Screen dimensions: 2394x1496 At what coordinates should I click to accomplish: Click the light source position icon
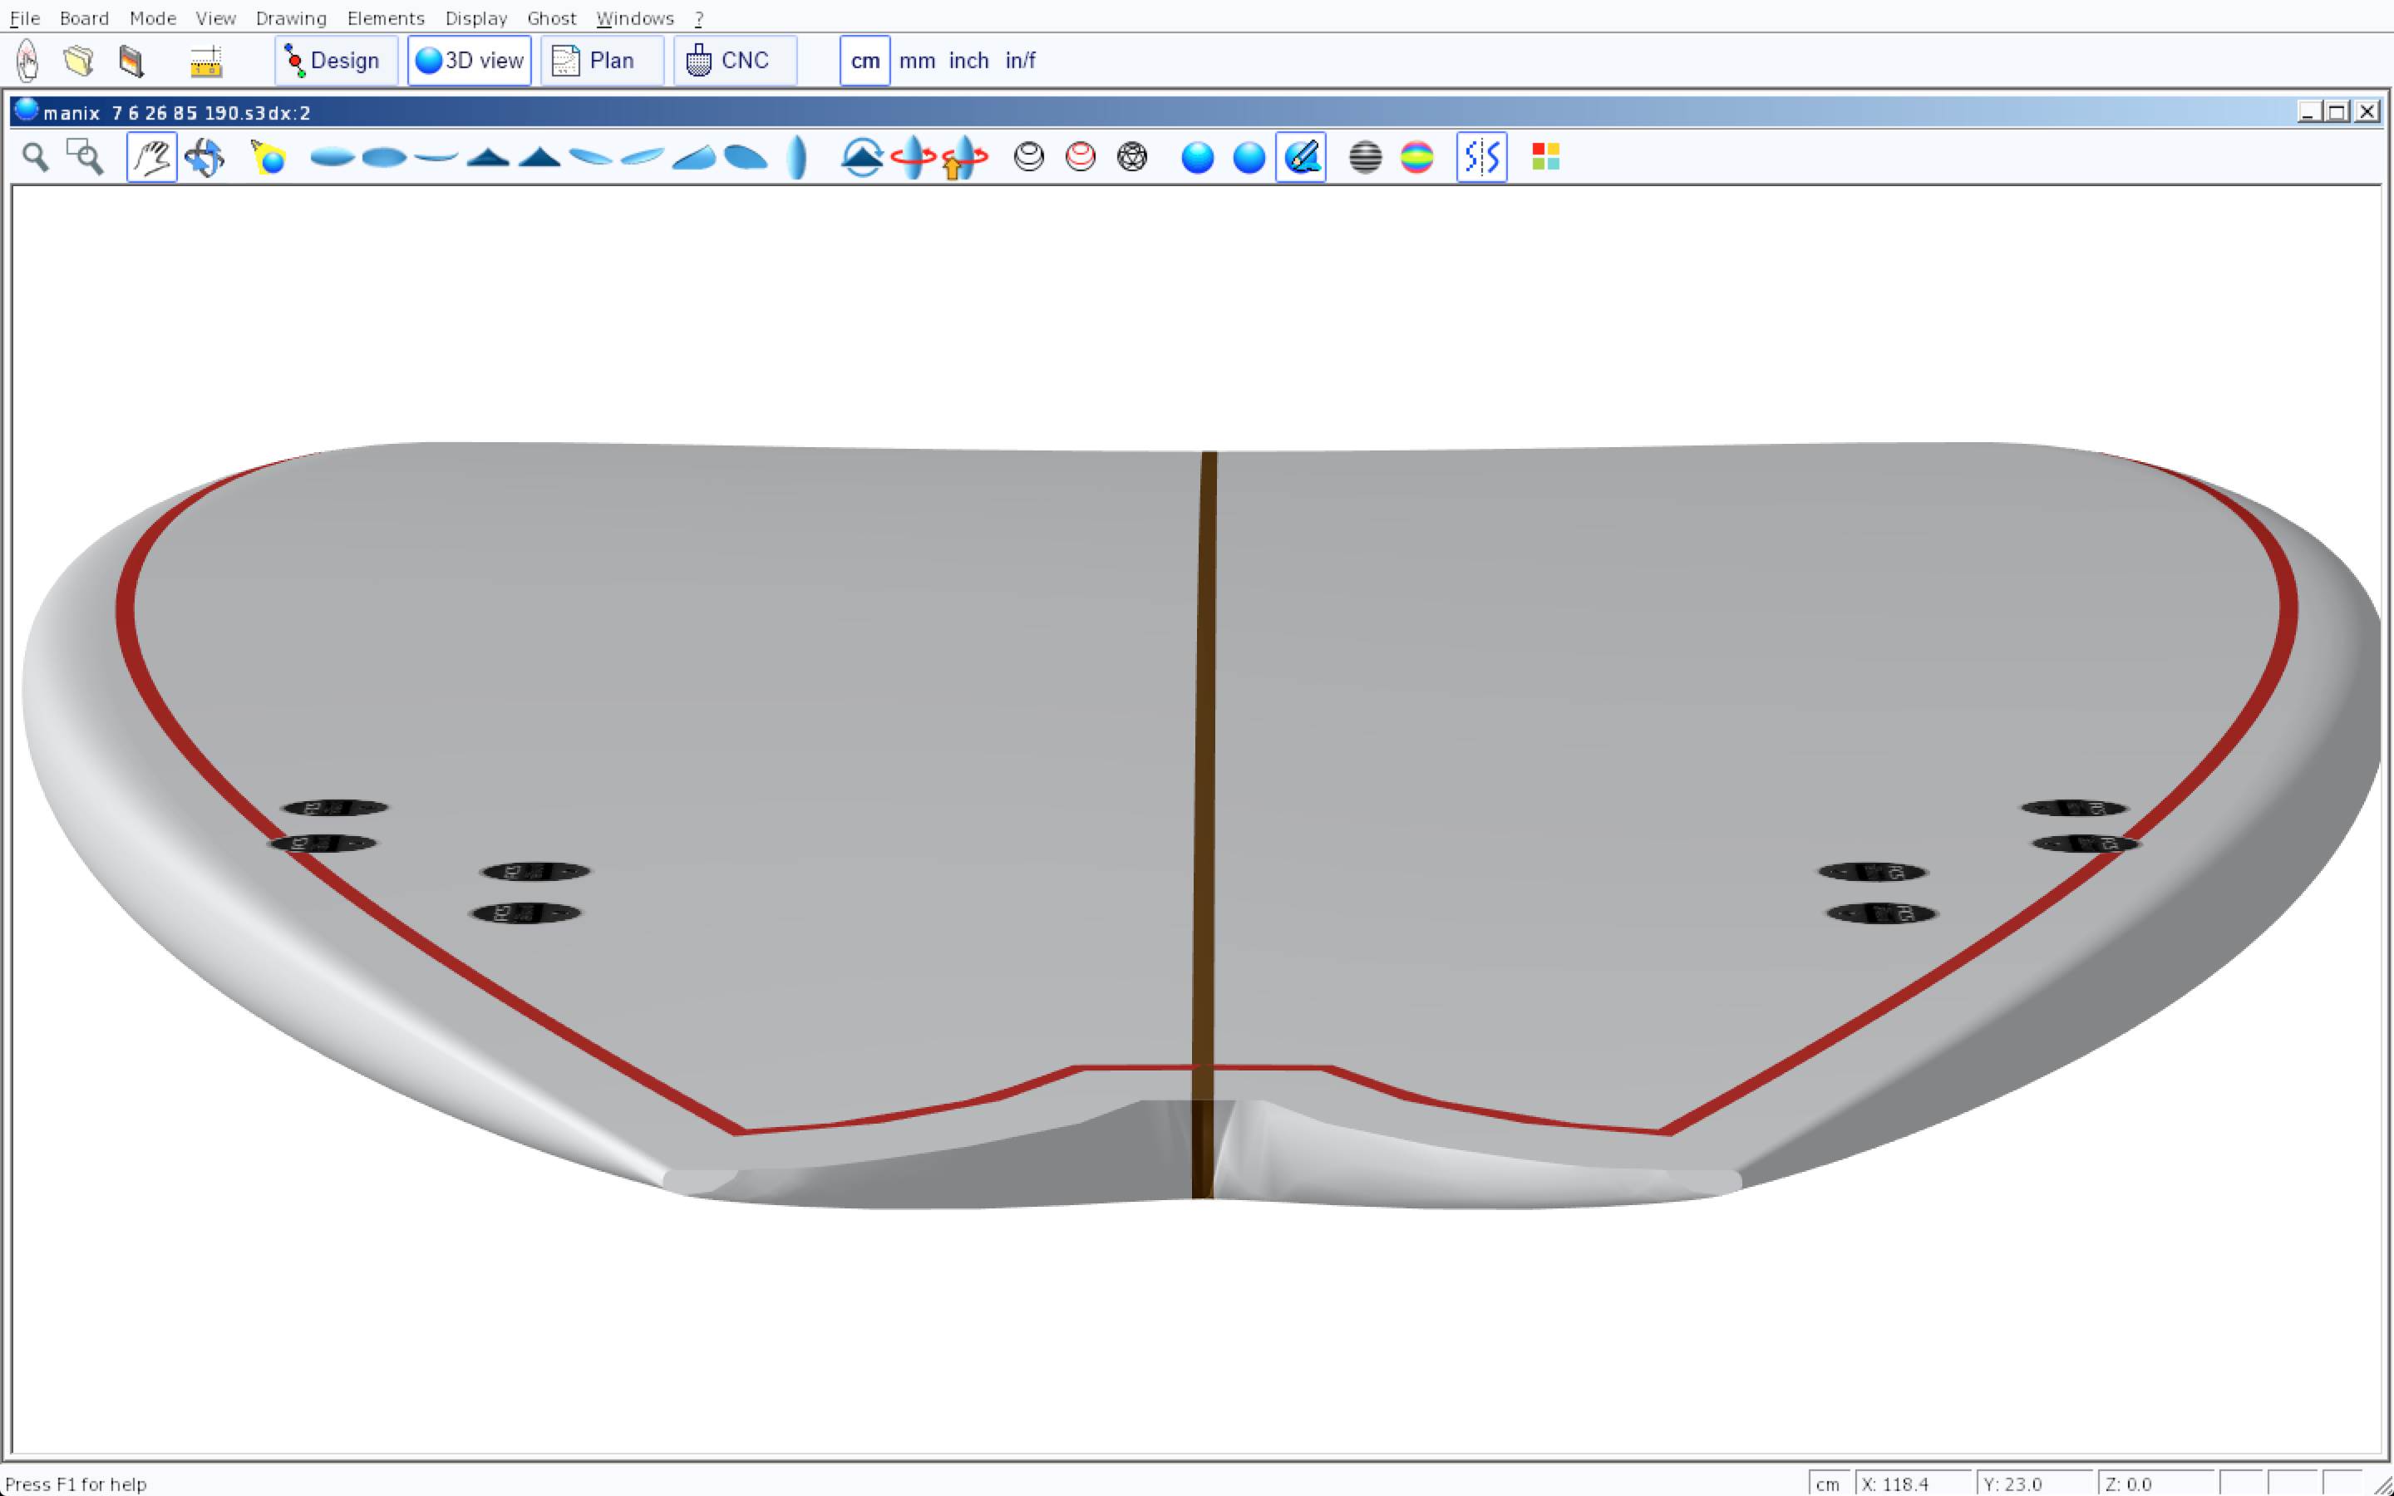point(268,157)
